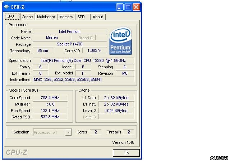
Task: Select the CPU tab
Action: [12, 16]
